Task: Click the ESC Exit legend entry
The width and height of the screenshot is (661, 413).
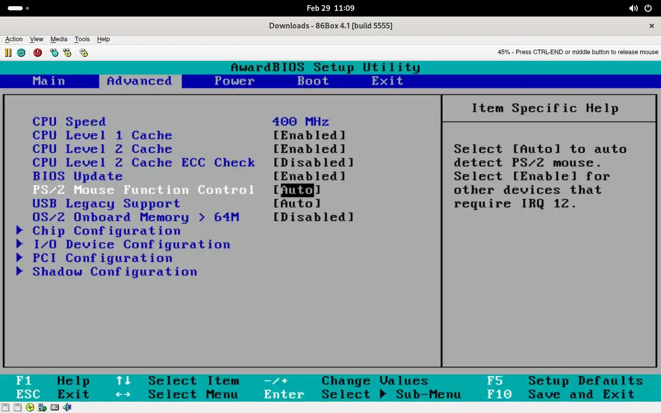Action: 53,394
